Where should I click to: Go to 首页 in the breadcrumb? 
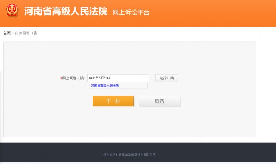[7, 33]
